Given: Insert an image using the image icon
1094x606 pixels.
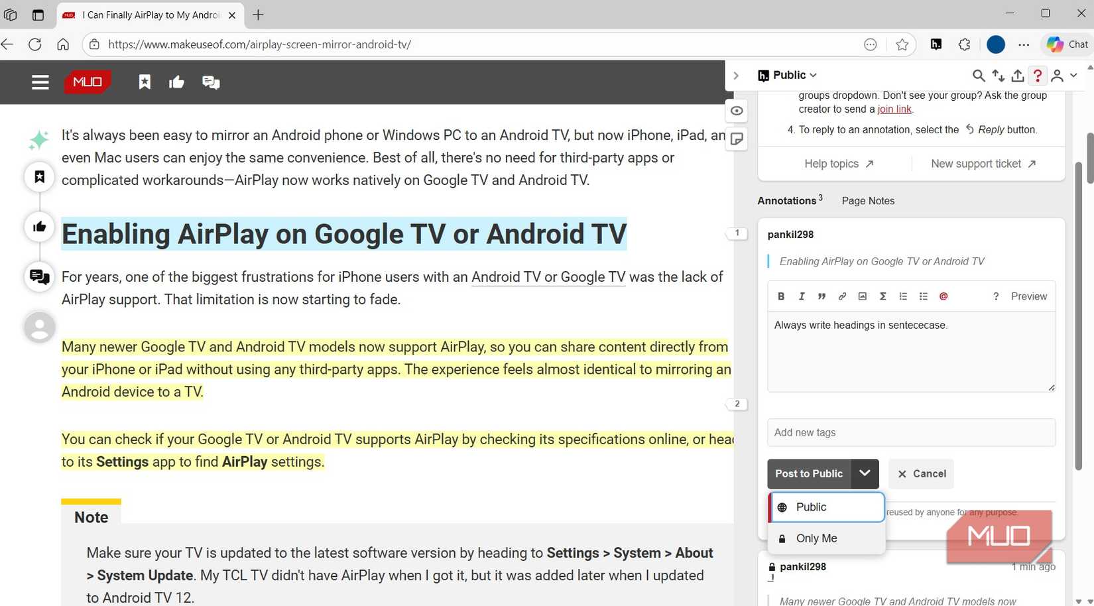Looking at the screenshot, I should coord(862,296).
